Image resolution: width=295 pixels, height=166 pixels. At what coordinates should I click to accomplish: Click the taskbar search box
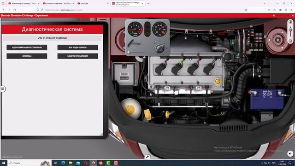[x=29, y=163]
